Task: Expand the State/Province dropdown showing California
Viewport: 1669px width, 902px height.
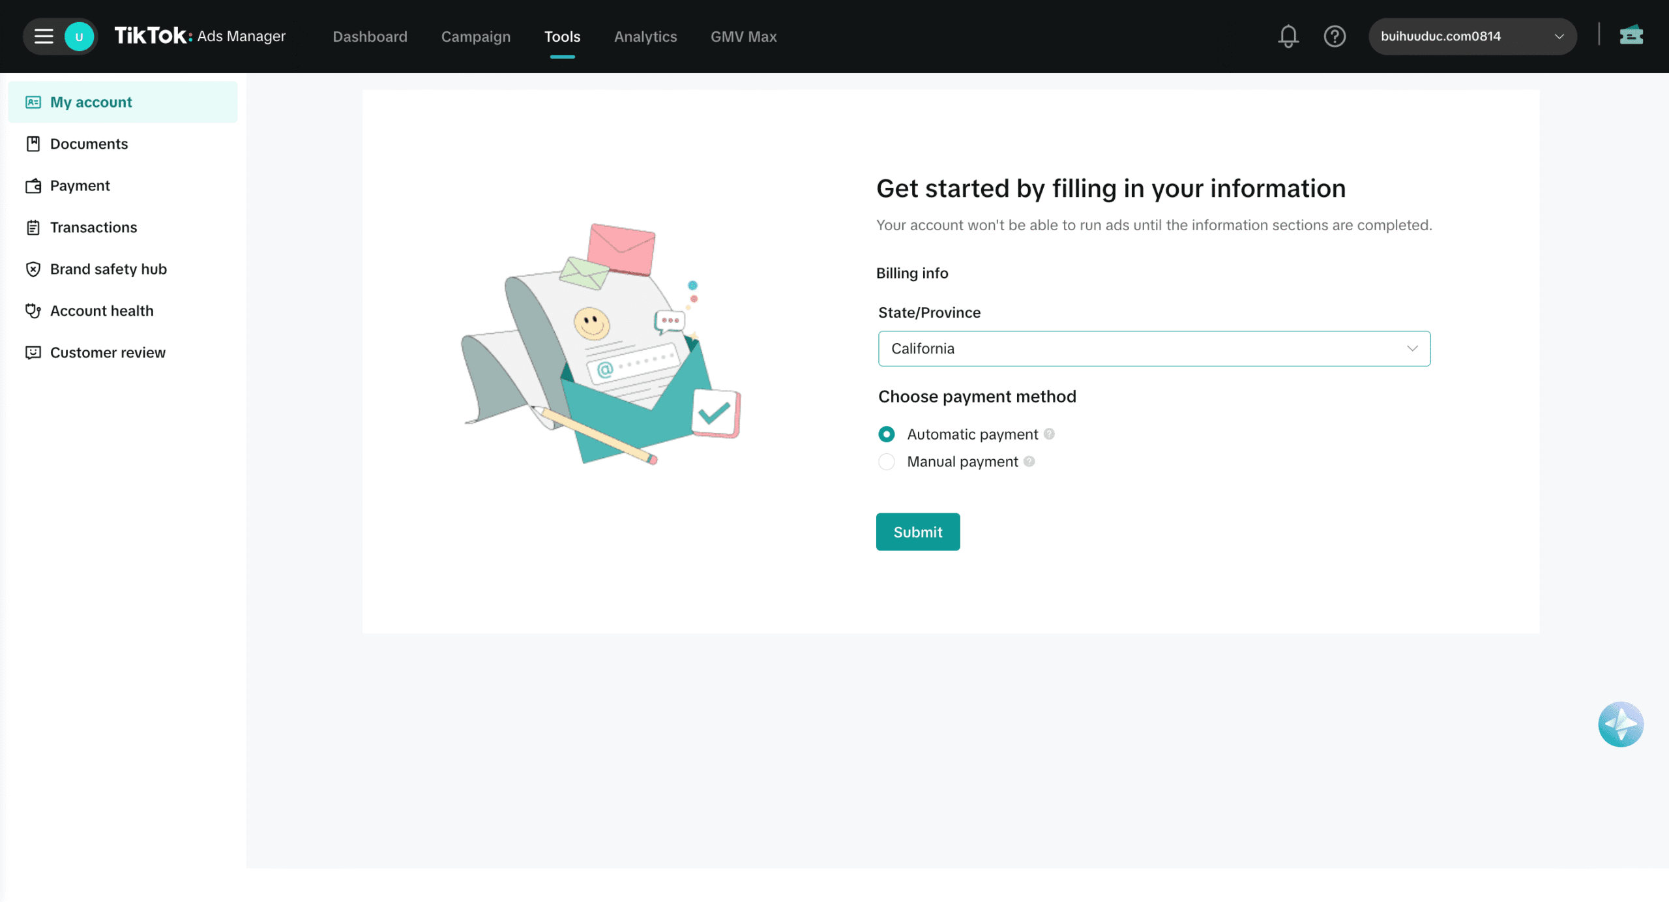Action: click(x=1154, y=349)
